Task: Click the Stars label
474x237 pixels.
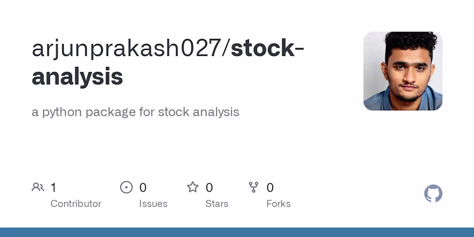Action: [x=217, y=204]
